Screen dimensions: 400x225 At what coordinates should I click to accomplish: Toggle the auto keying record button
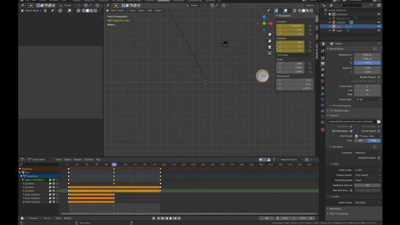[x=154, y=218]
